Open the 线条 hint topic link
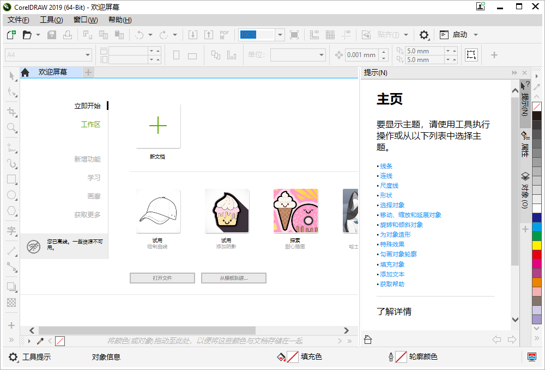545x370 pixels. [x=386, y=166]
